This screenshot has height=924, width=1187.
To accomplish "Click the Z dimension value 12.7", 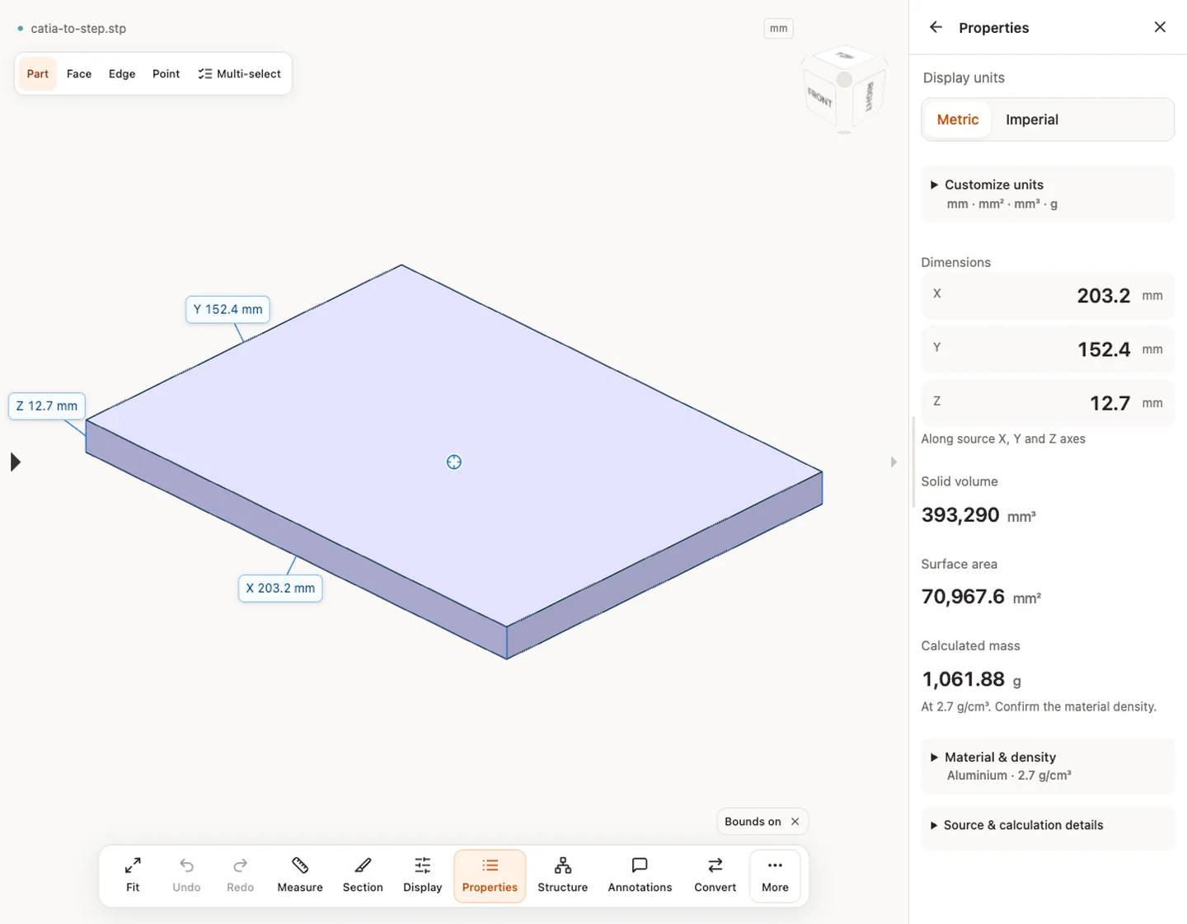I will (x=1110, y=403).
